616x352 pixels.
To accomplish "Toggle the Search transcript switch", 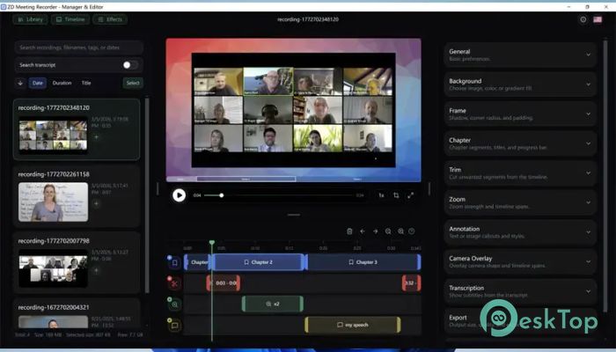I will point(130,65).
